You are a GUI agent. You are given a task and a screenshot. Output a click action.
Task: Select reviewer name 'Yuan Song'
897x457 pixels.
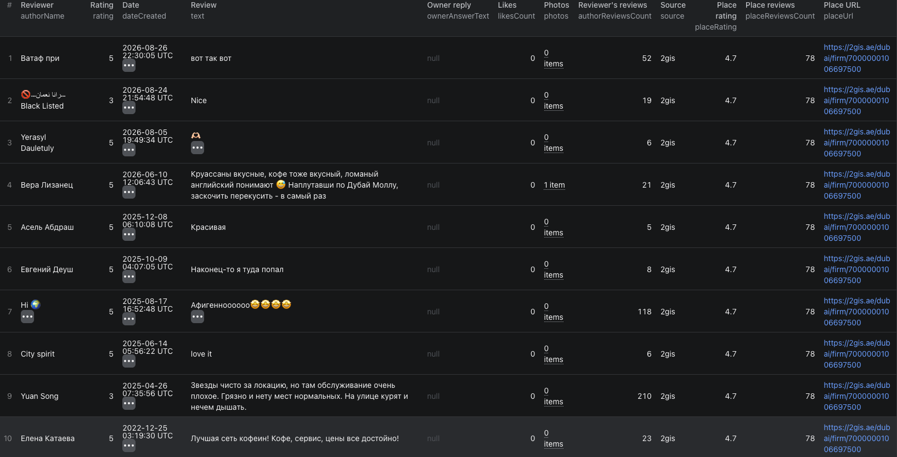tap(40, 396)
